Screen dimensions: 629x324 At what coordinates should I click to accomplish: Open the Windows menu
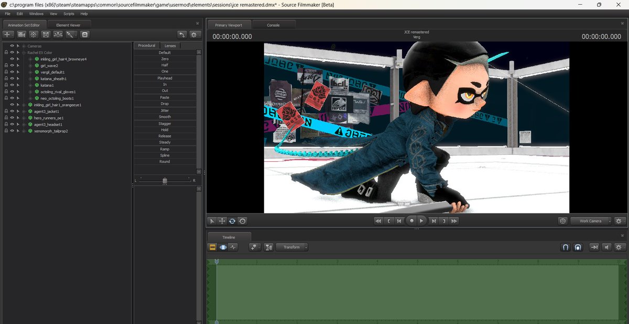[x=36, y=13]
